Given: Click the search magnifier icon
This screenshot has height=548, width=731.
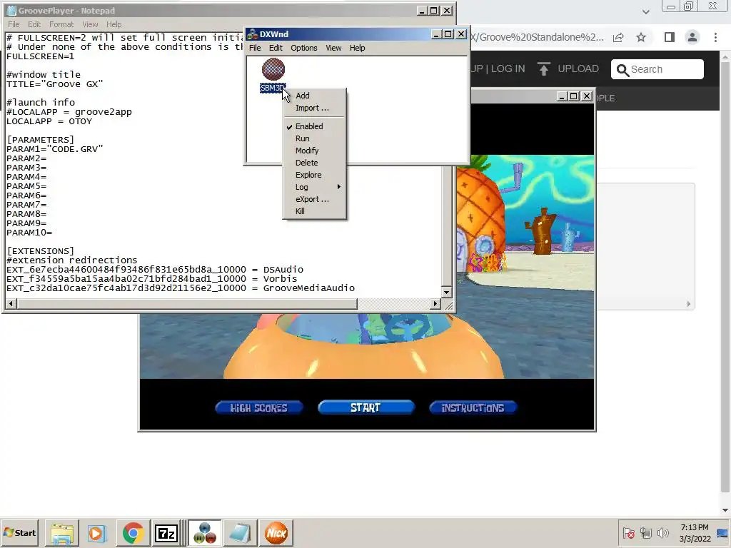Looking at the screenshot, I should click(622, 70).
